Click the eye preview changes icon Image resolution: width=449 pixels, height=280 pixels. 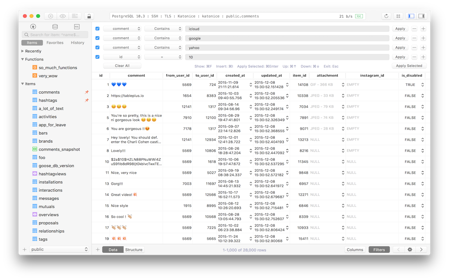point(62,16)
